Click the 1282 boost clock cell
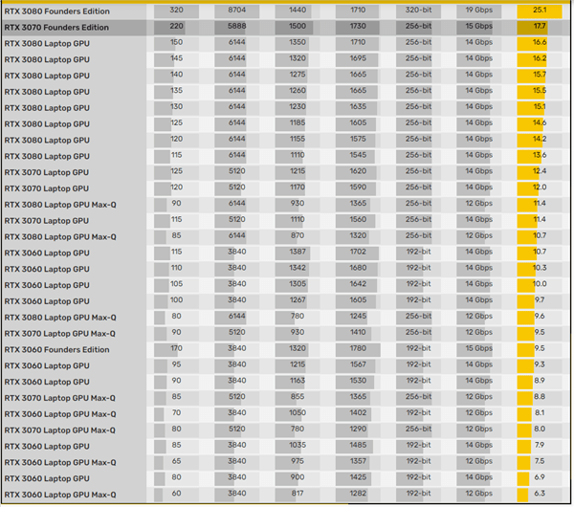 click(358, 494)
